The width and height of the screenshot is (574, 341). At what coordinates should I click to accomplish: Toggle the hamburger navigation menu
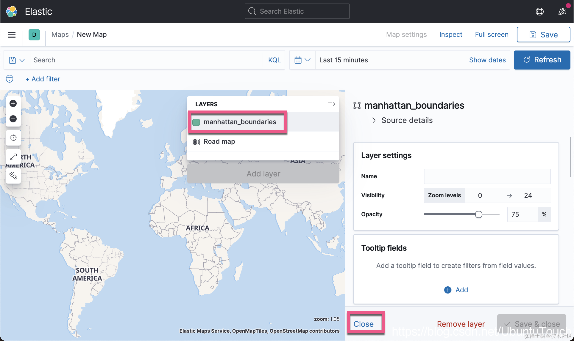click(12, 35)
